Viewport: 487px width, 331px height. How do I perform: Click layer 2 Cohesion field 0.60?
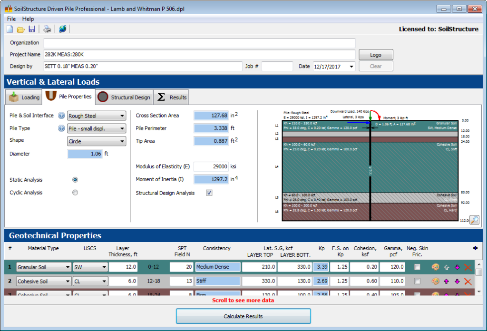click(364, 282)
